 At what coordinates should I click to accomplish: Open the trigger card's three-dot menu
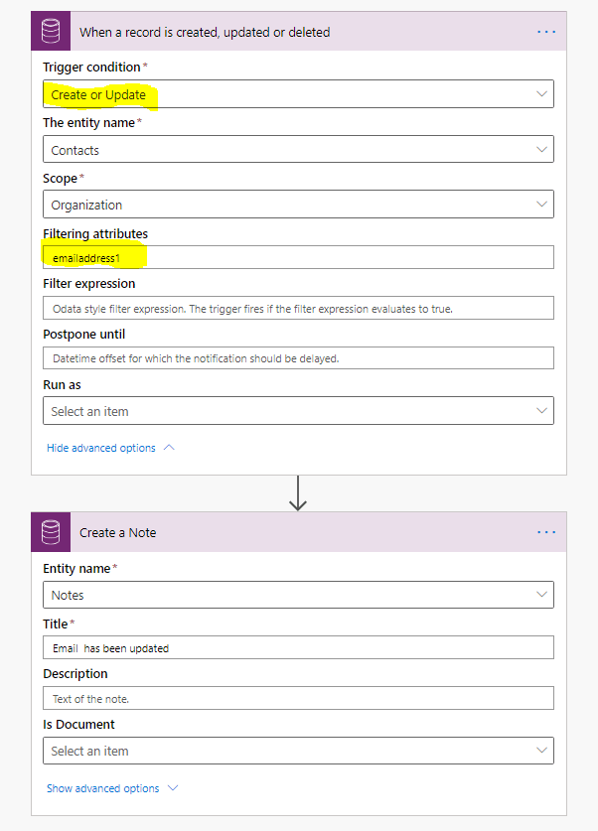click(546, 32)
